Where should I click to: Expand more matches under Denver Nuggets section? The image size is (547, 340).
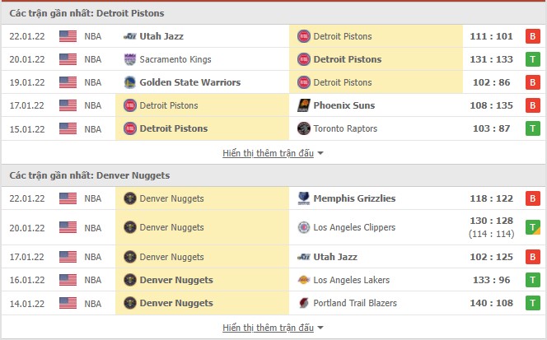point(273,328)
